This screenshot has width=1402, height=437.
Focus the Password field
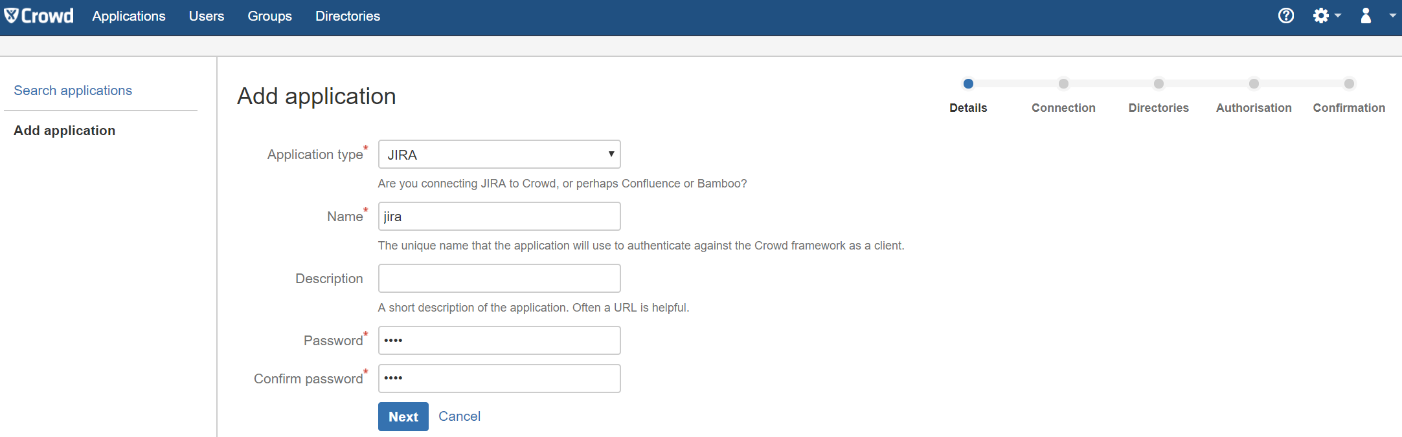(499, 341)
